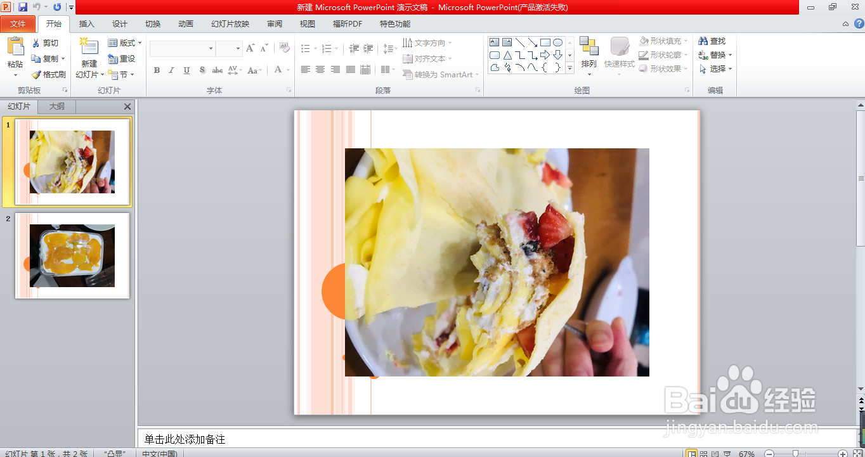The image size is (865, 457).
Task: Apply distributed alignment
Action: click(365, 70)
